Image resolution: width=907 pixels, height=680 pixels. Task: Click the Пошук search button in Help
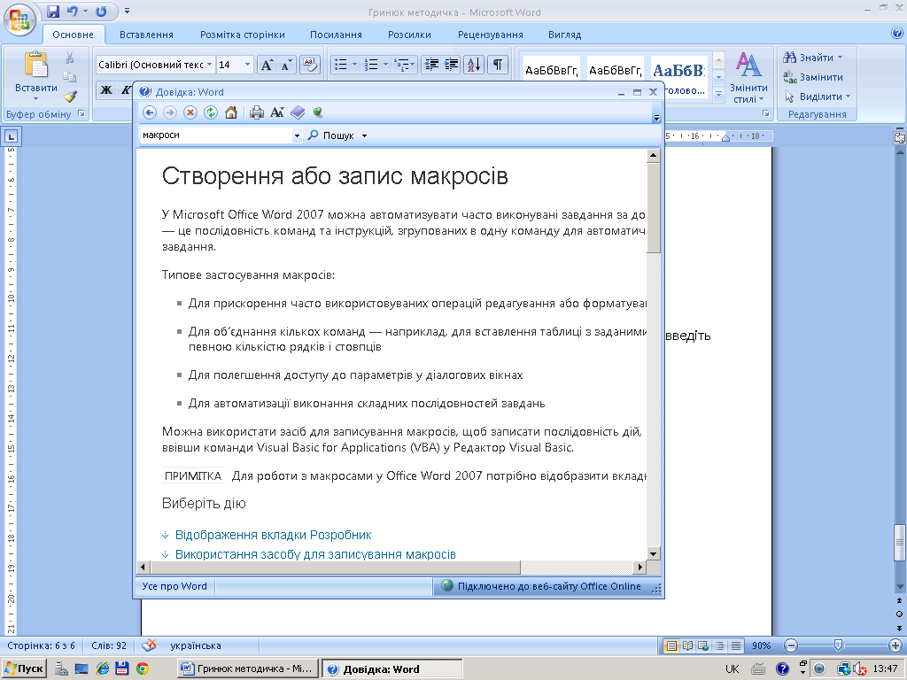point(331,135)
